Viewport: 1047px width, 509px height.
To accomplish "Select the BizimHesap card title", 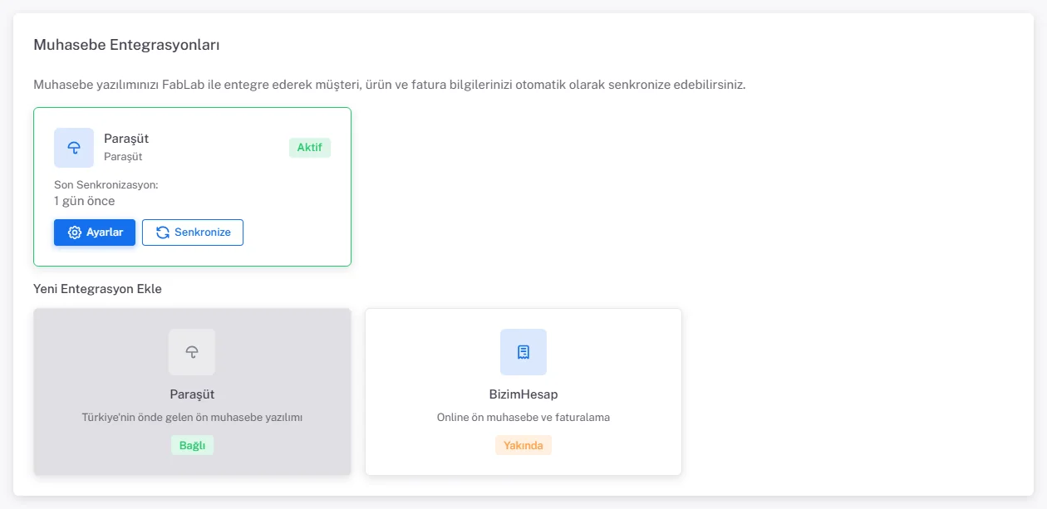I will coord(523,394).
